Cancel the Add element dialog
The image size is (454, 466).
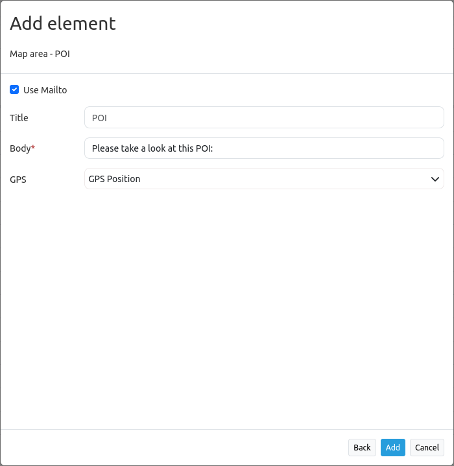(427, 447)
